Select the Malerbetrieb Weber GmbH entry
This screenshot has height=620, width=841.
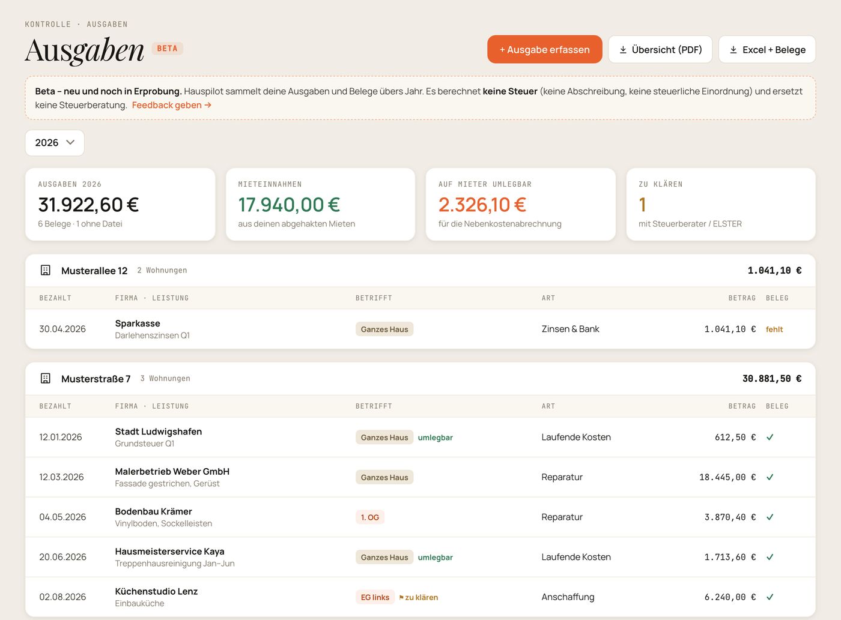click(x=421, y=477)
